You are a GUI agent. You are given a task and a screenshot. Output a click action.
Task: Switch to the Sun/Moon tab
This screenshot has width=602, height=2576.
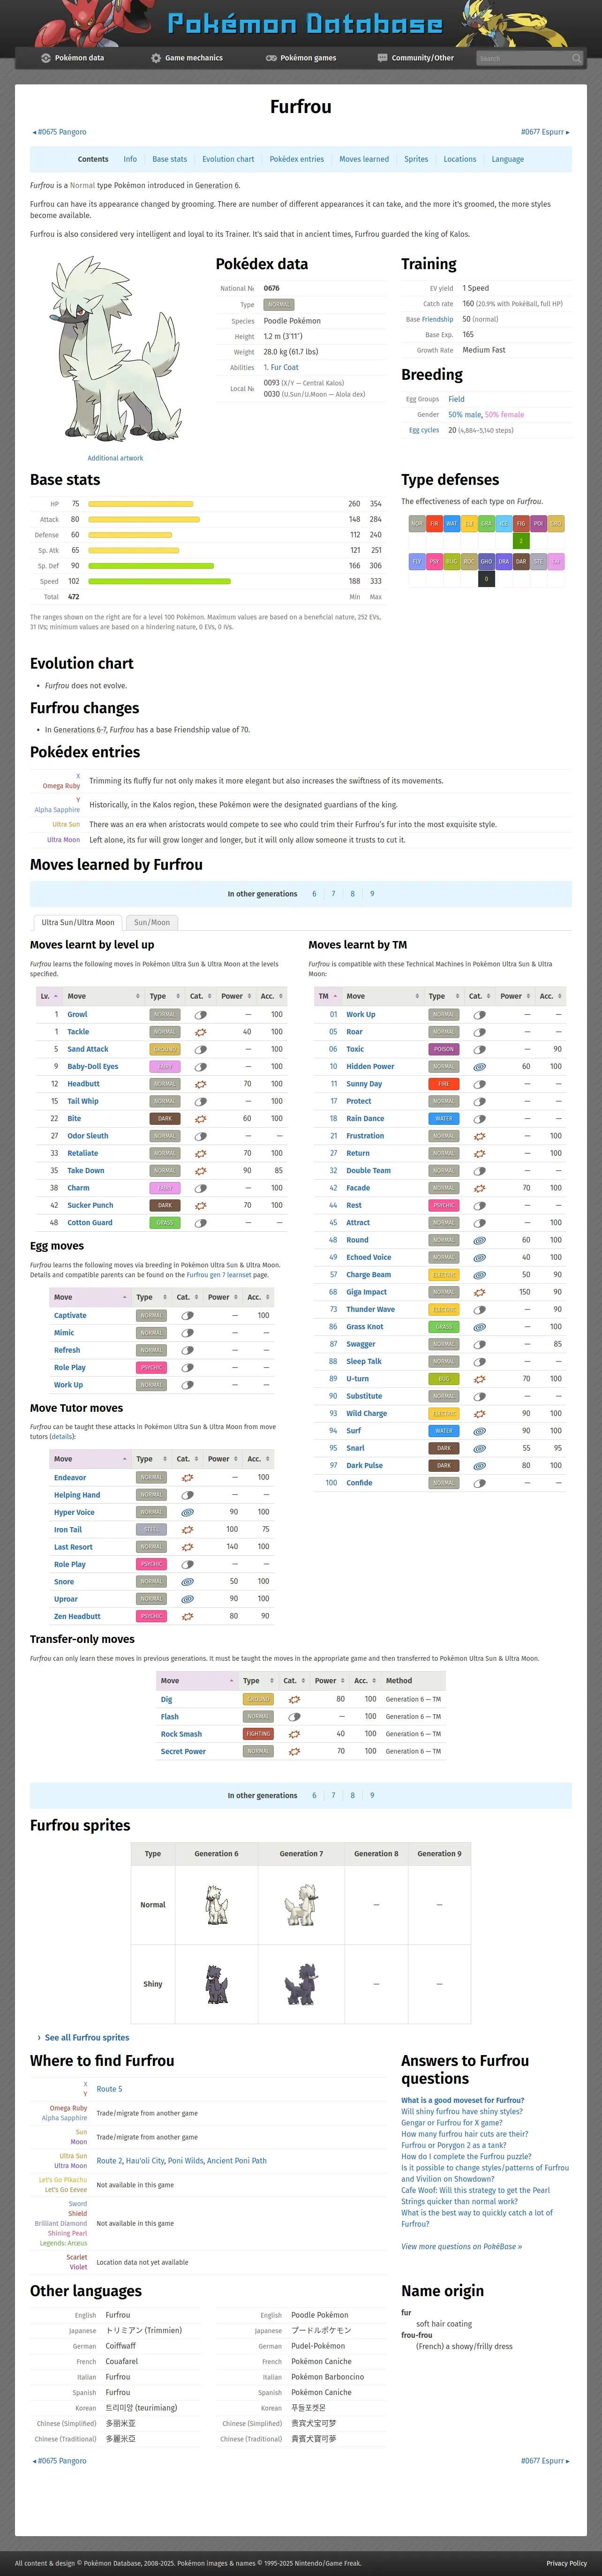pos(152,922)
